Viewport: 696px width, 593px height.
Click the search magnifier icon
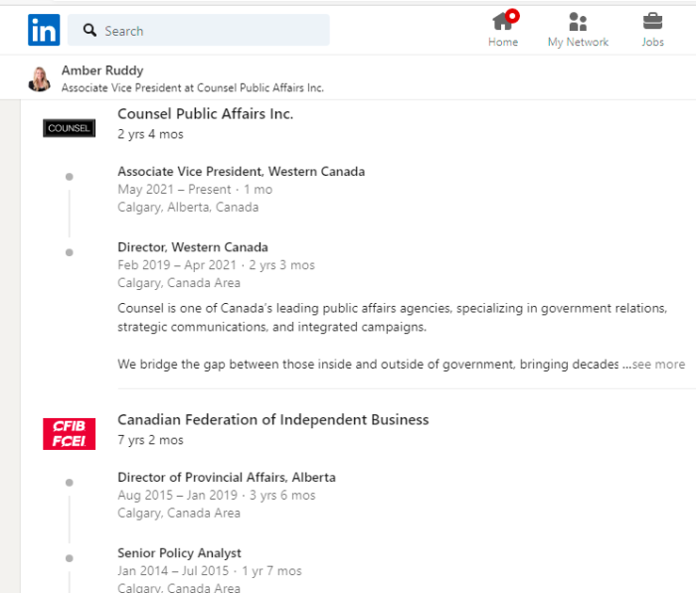tap(89, 30)
